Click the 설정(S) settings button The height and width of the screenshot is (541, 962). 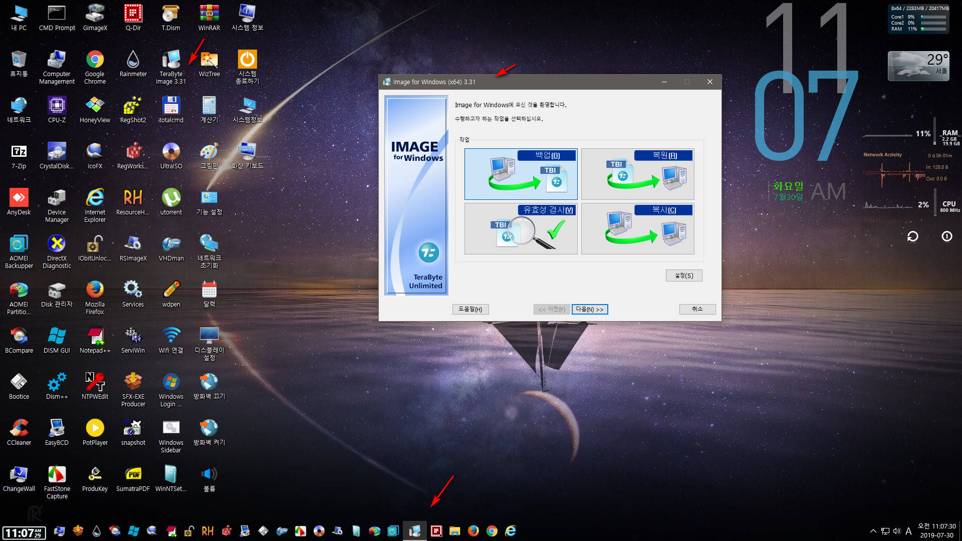point(684,276)
